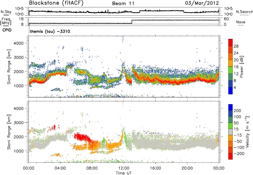Click the "28" Power colorbar tick value
This screenshot has width=253, height=175.
tap(236, 46)
